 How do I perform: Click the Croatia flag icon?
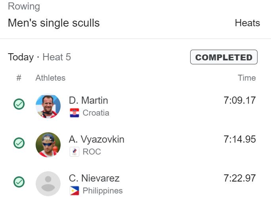click(x=74, y=113)
